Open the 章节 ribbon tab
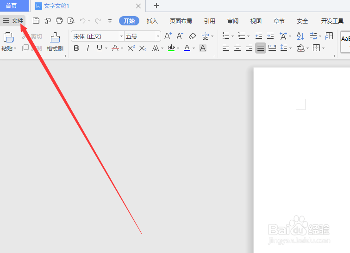This screenshot has height=253, width=350. (279, 21)
